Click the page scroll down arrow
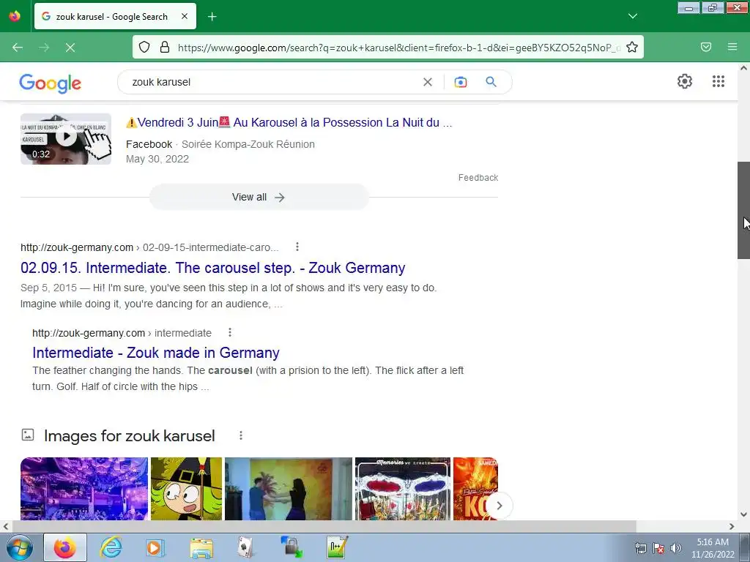The height and width of the screenshot is (562, 750). tap(743, 514)
